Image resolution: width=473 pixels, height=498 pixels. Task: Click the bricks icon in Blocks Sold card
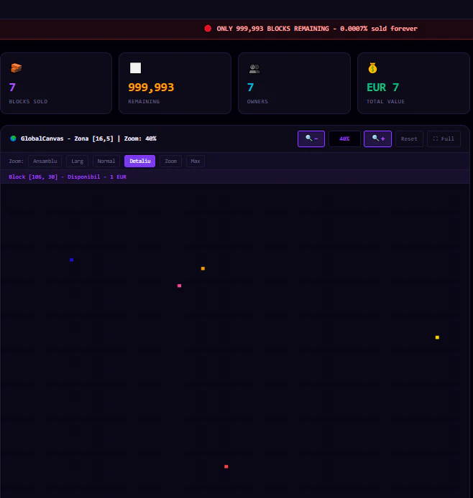[x=17, y=67]
